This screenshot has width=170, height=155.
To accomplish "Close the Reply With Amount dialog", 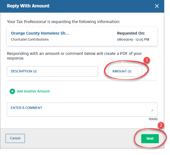I will [x=157, y=6].
